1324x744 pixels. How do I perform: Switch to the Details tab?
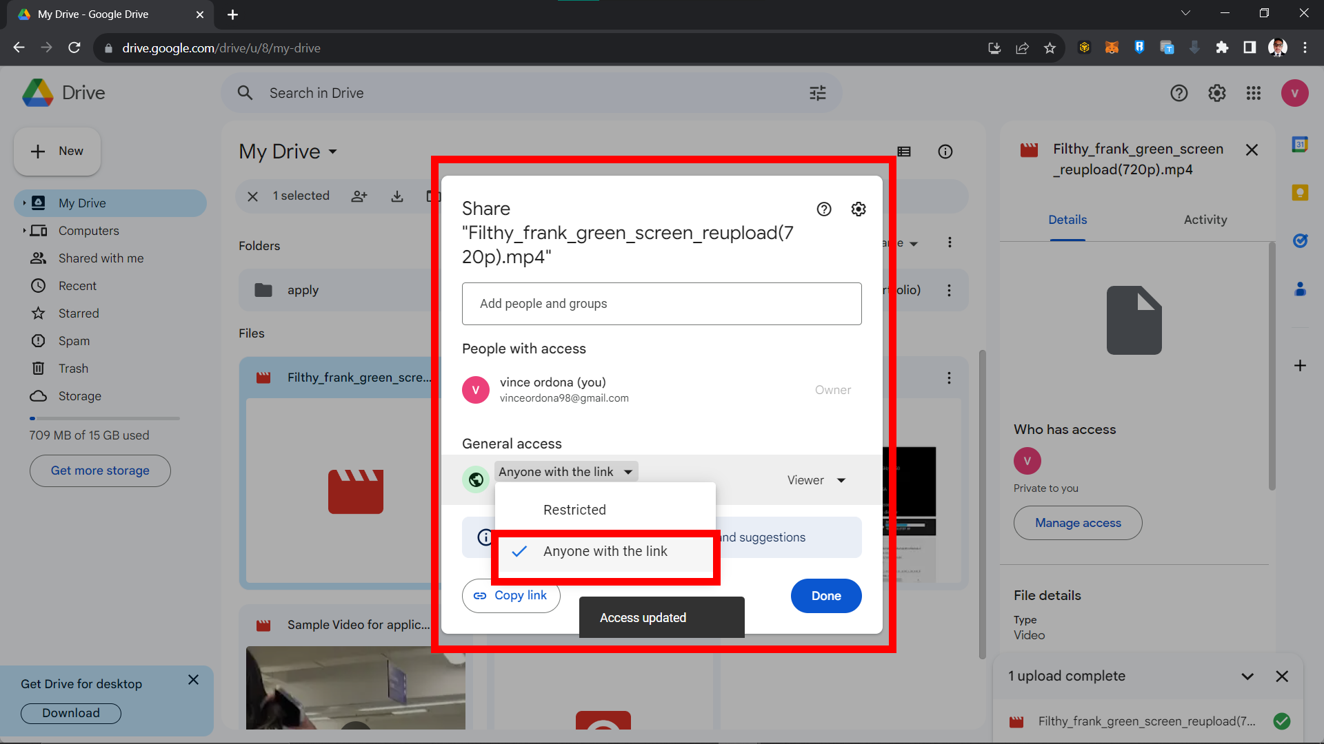(x=1067, y=219)
